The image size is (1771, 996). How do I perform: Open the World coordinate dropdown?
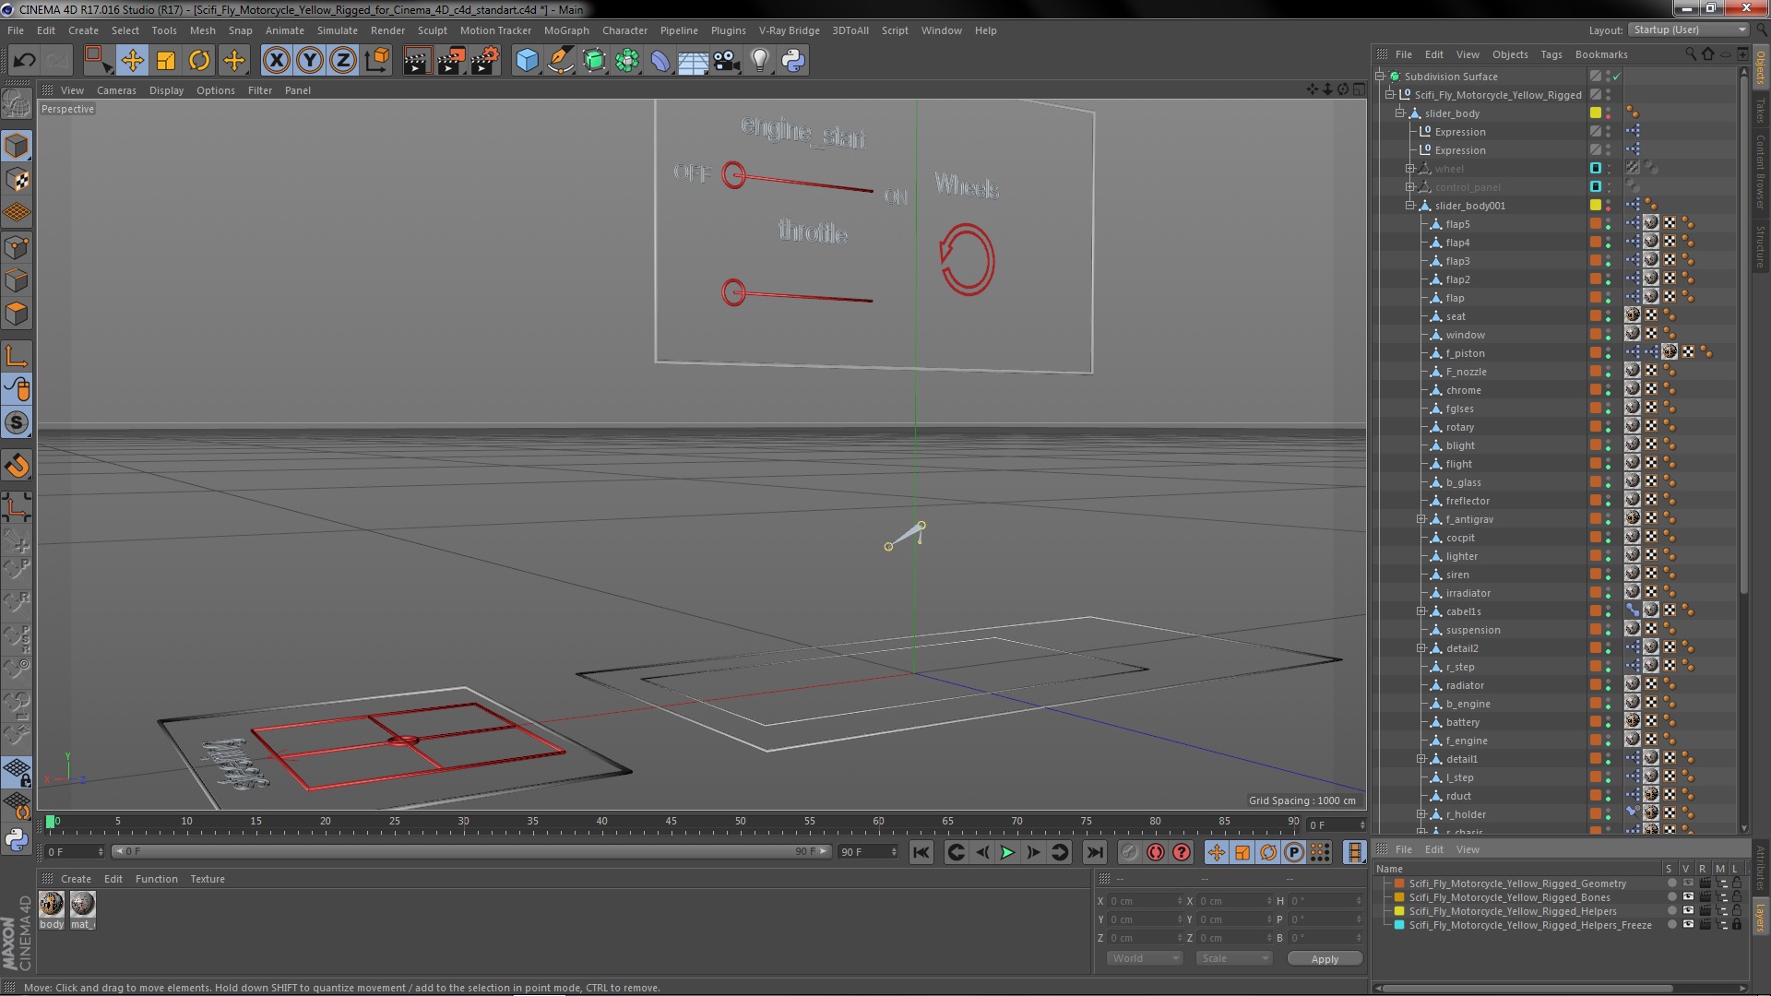1144,958
